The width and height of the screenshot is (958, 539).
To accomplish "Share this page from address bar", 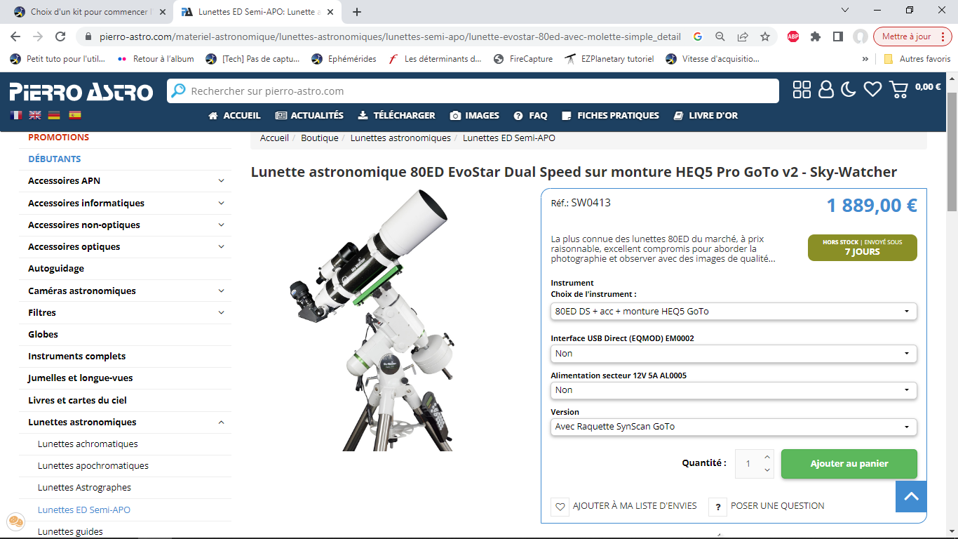I will tap(743, 36).
